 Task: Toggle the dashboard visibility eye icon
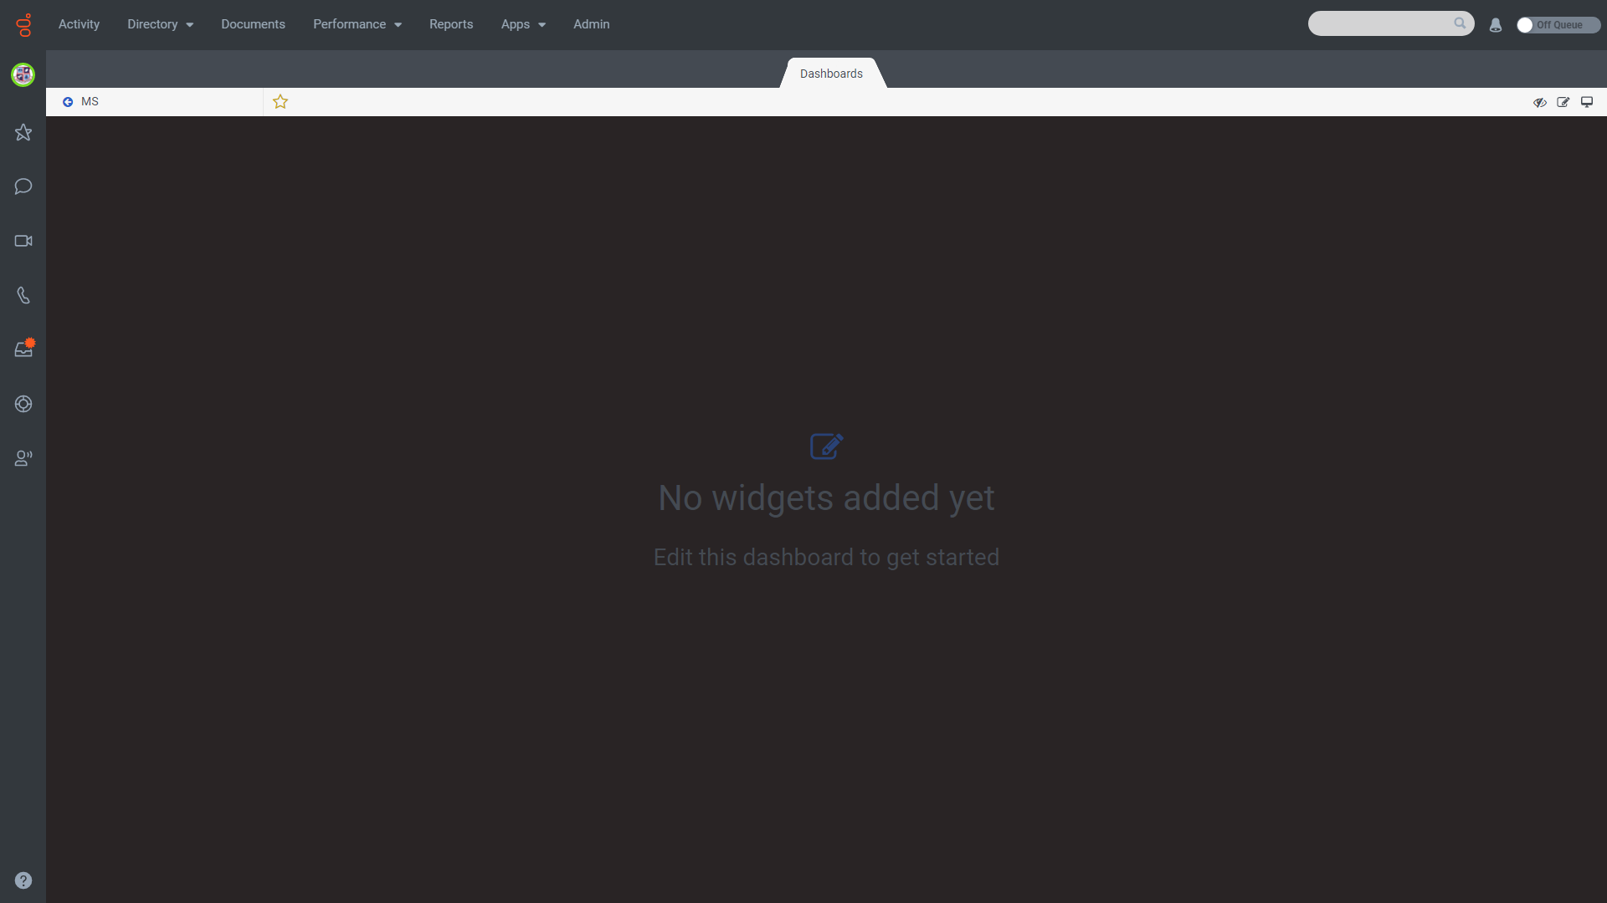tap(1539, 102)
